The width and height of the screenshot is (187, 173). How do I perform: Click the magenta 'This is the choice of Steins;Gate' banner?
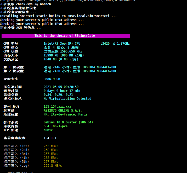66,36
